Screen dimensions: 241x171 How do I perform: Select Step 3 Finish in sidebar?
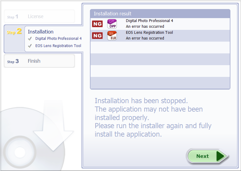[34, 61]
